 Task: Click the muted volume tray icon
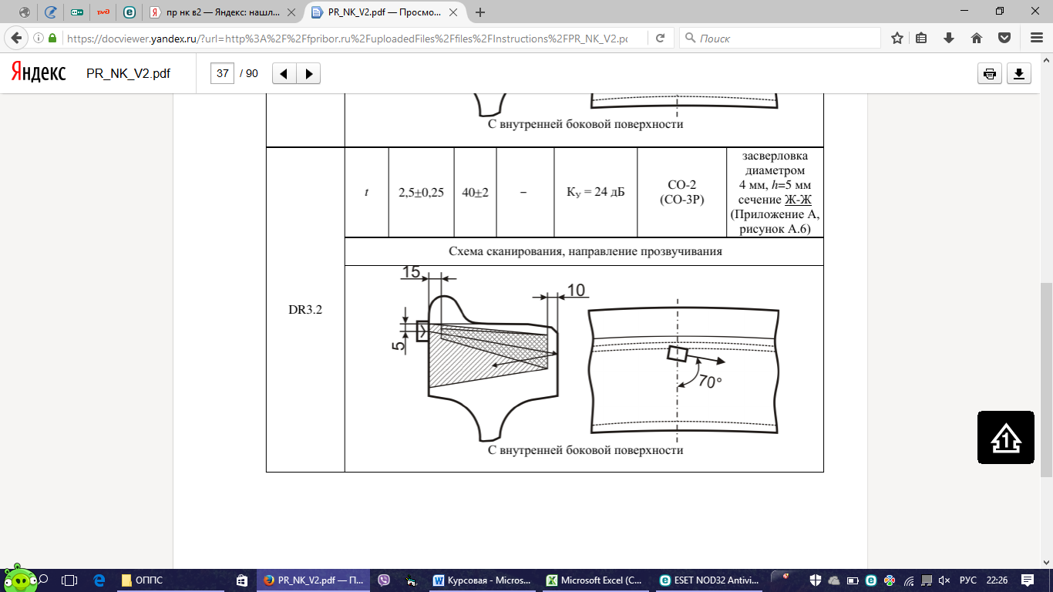pyautogui.click(x=944, y=580)
